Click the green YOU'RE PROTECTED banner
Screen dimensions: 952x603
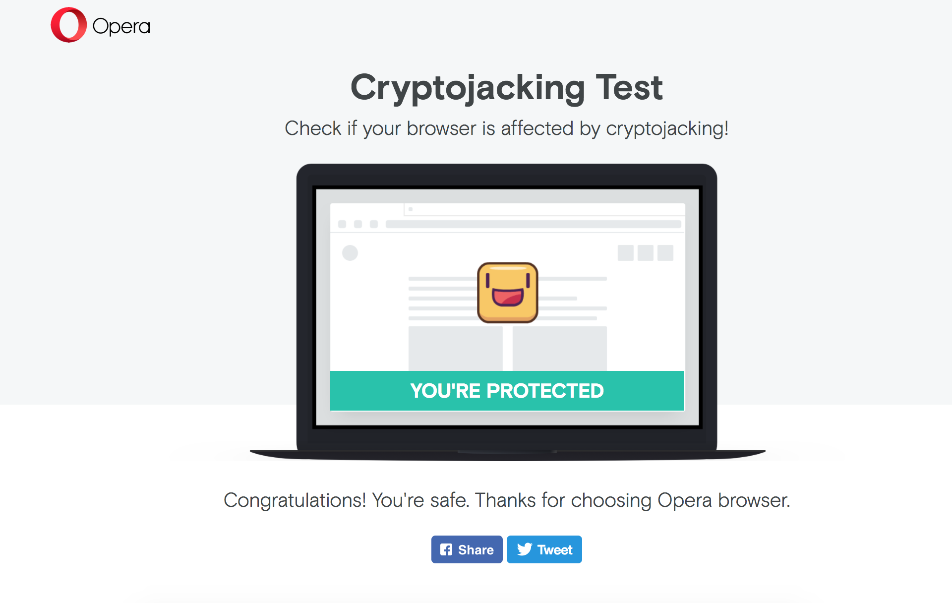pos(507,391)
